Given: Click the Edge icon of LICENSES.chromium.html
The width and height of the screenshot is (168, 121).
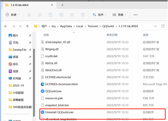Looking at the screenshot, I should [43, 84].
